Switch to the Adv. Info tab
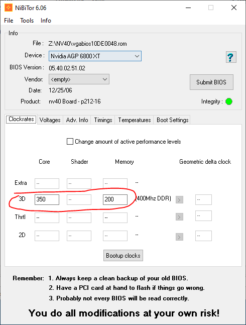 click(77, 120)
